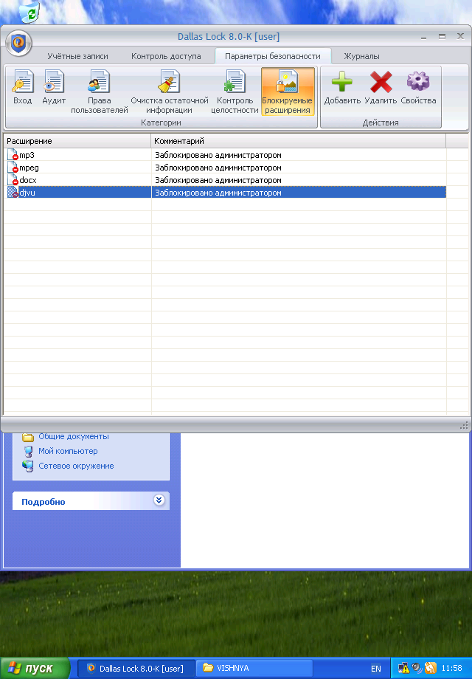Sort by the Комментарий column header
Image resolution: width=472 pixels, height=679 pixels.
tap(299, 141)
